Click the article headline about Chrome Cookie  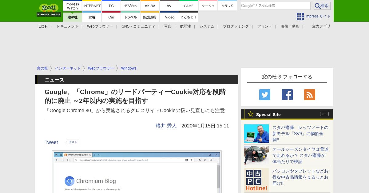(135, 96)
